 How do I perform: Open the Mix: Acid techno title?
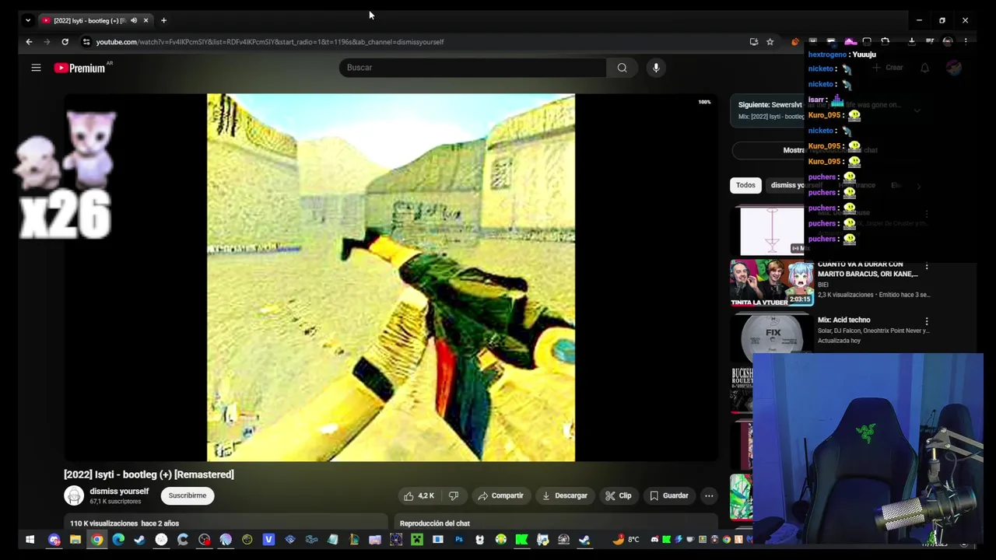843,320
